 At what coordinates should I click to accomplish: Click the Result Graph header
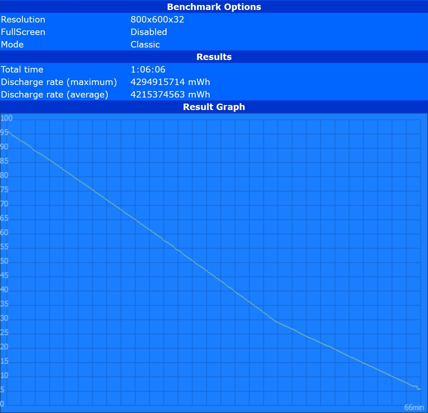[x=214, y=107]
